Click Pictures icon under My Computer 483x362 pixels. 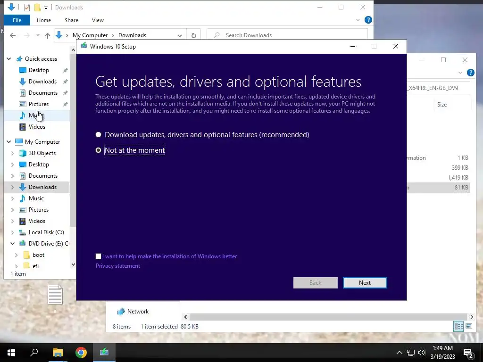(23, 210)
